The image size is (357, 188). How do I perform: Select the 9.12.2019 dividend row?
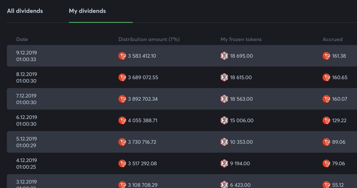(182, 56)
